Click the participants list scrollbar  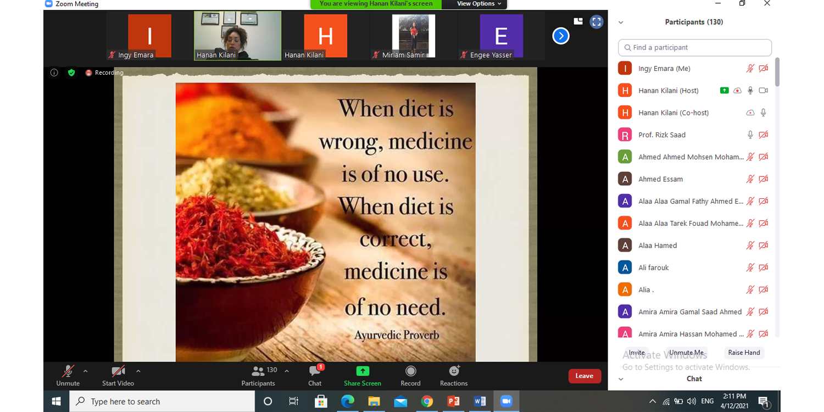click(x=777, y=71)
